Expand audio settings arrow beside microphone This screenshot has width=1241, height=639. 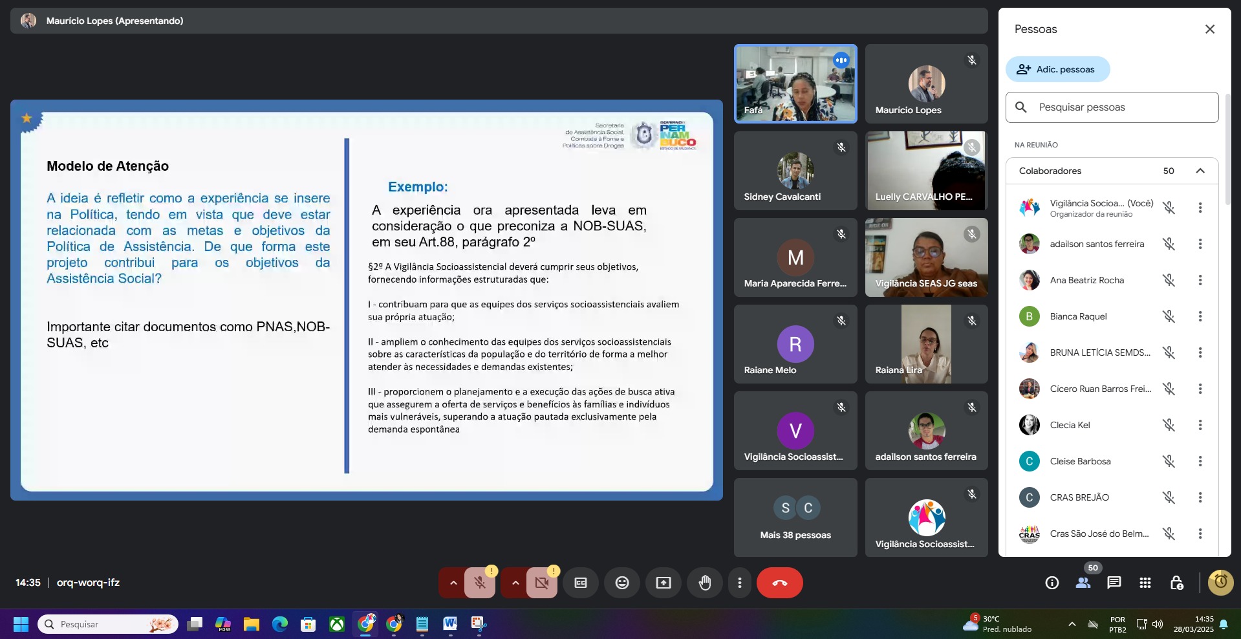click(453, 583)
